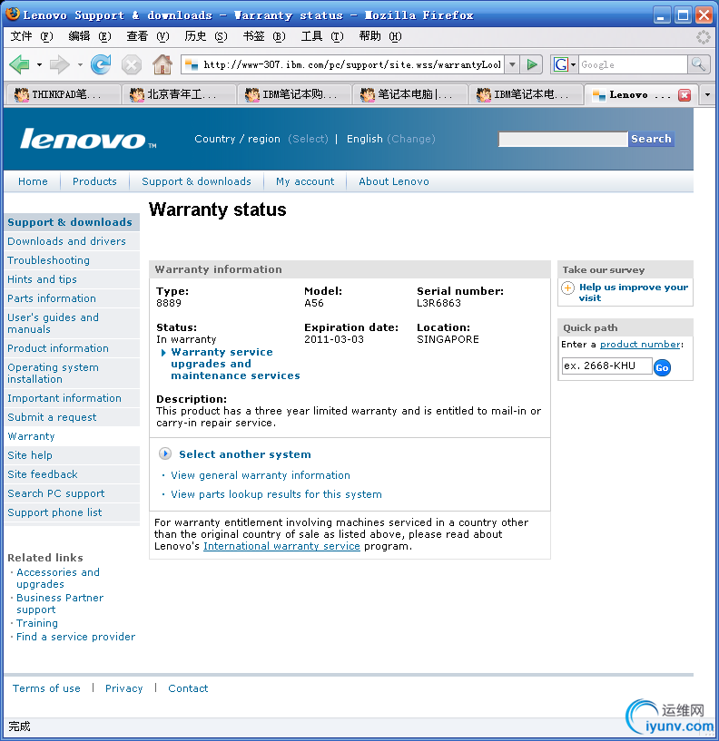Open the forward history dropdown arrow
Viewport: 719px width, 741px height.
click(x=80, y=64)
